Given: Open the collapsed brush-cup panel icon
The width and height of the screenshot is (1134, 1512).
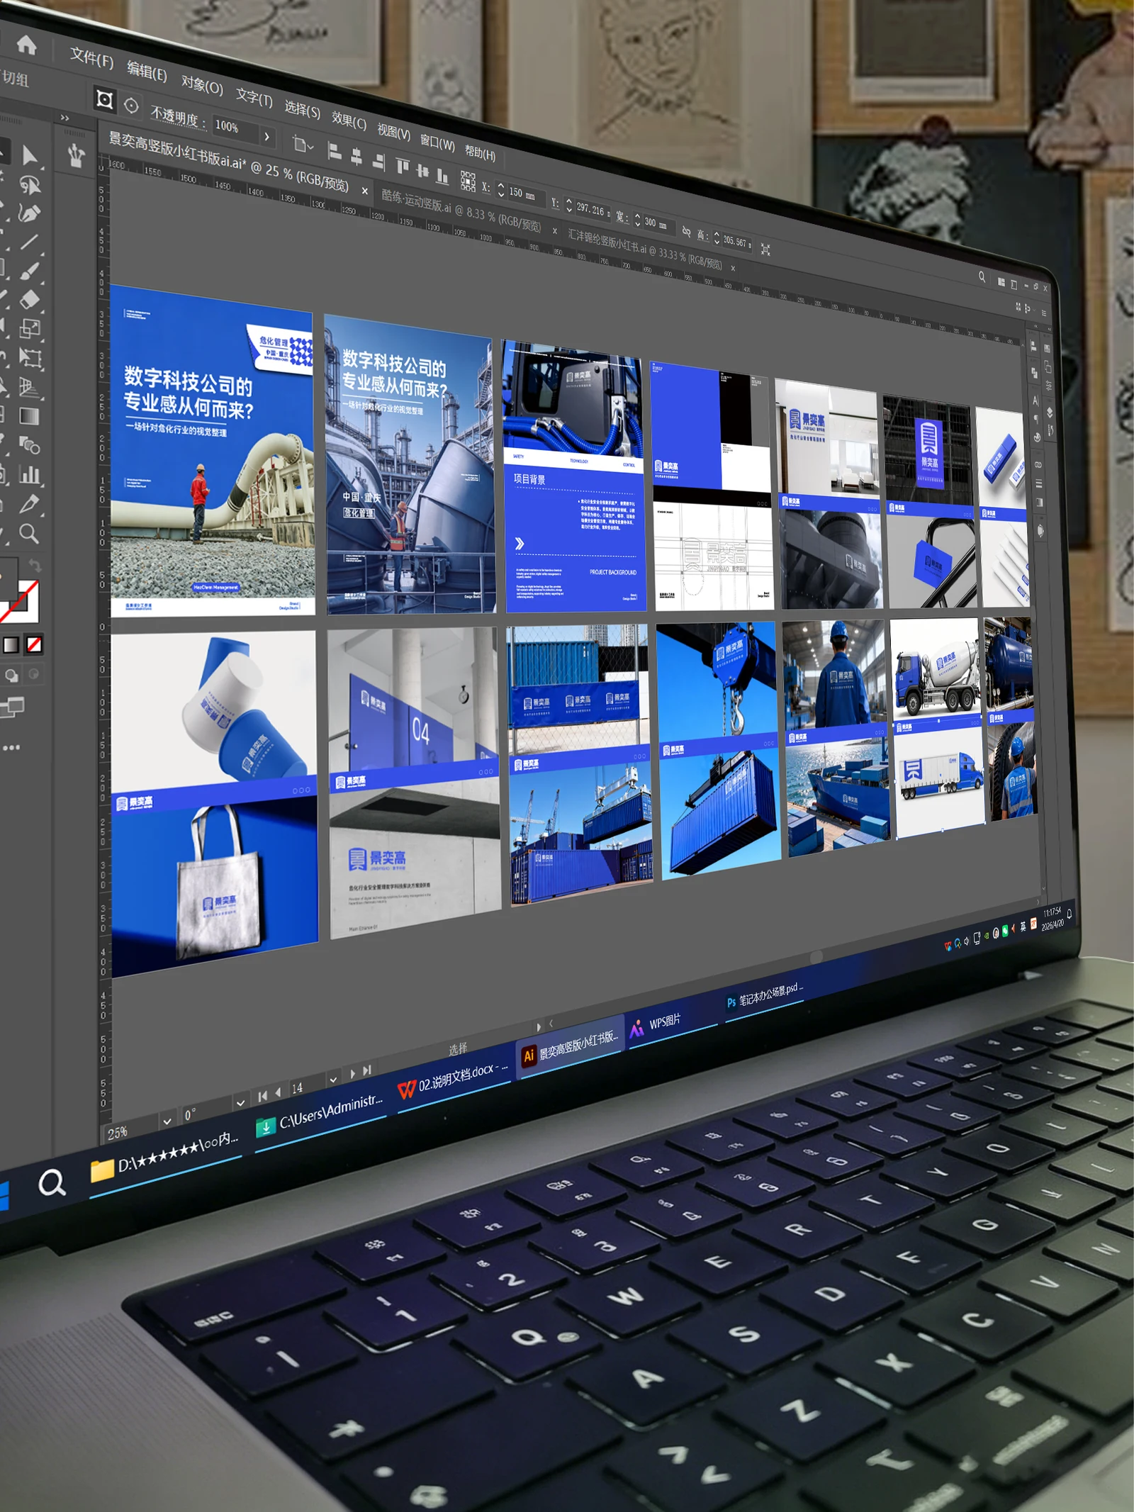Looking at the screenshot, I should pos(76,155).
